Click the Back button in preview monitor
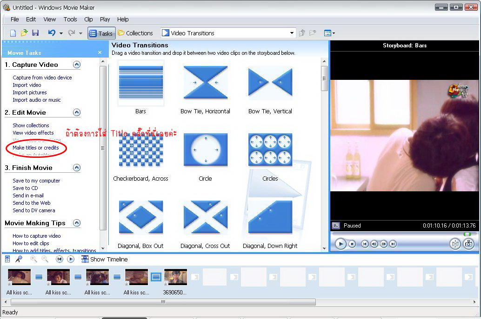Image resolution: width=481 pixels, height=319 pixels. 365,244
